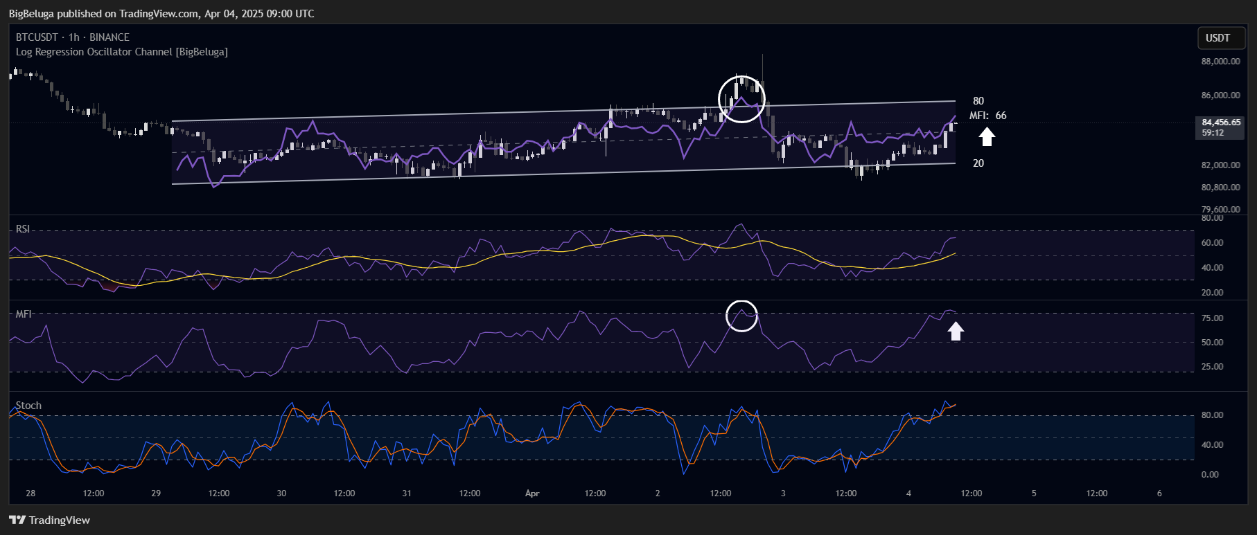Click the current price label 84,456.65
Viewport: 1257px width, 535px height.
tap(1221, 123)
